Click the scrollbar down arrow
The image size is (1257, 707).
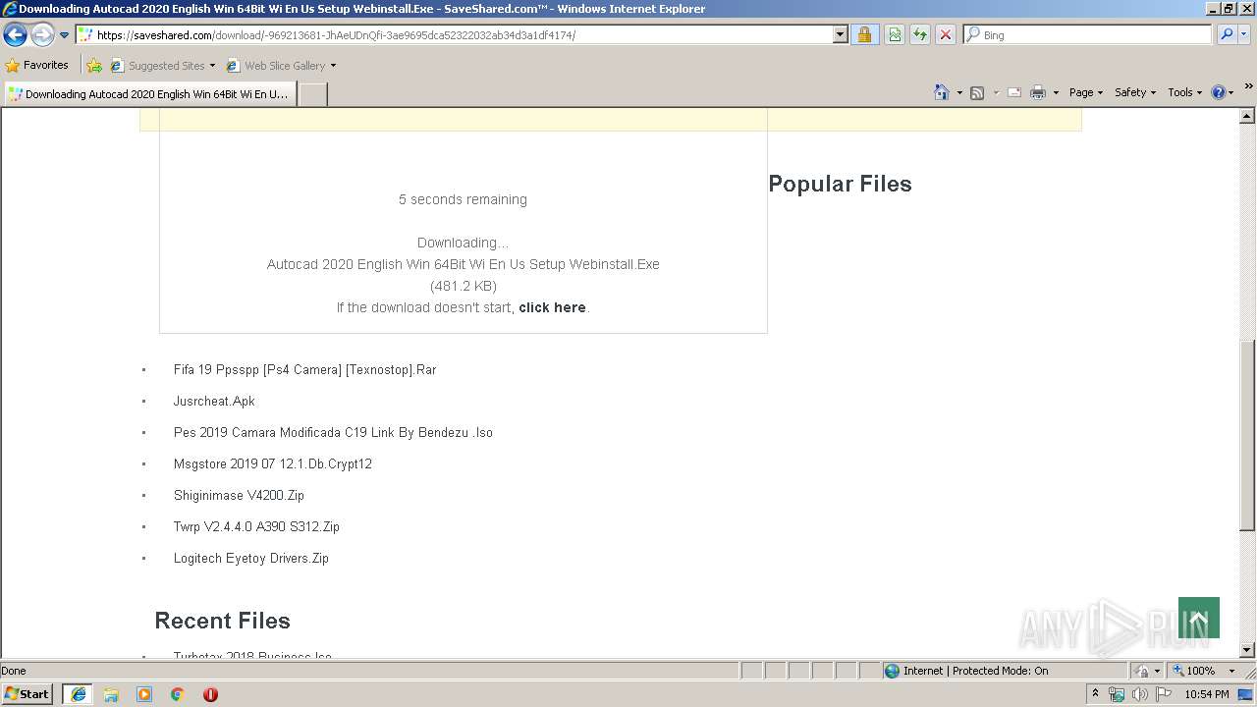click(x=1247, y=650)
